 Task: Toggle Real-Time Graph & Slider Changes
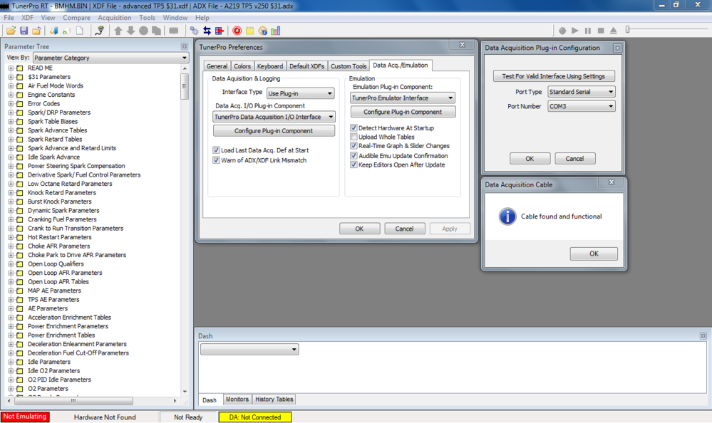tap(354, 146)
